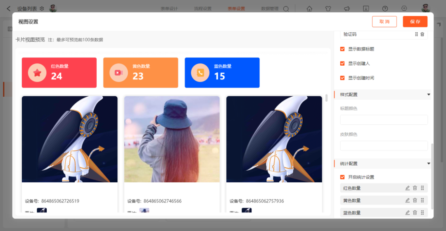Open the help question mark icon
This screenshot has width=446, height=231.
(385, 9)
